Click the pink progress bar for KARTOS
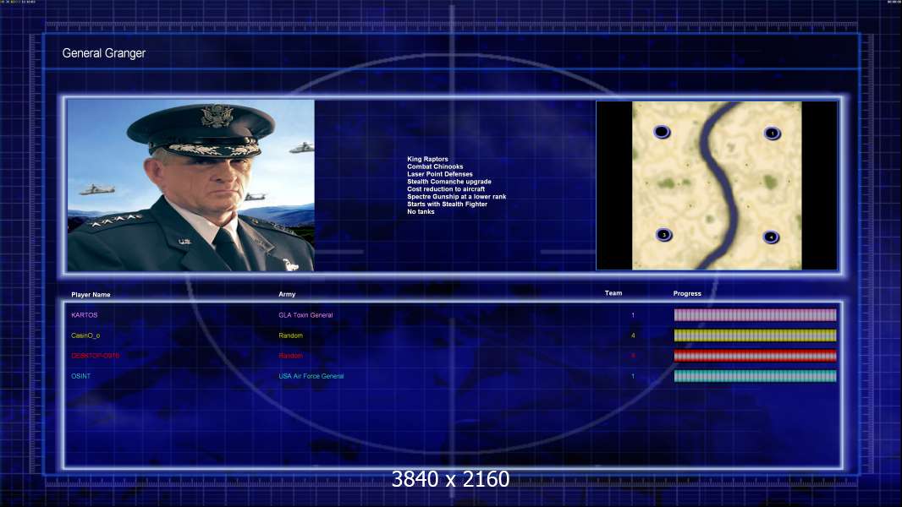Viewport: 902px width, 507px height. 755,314
